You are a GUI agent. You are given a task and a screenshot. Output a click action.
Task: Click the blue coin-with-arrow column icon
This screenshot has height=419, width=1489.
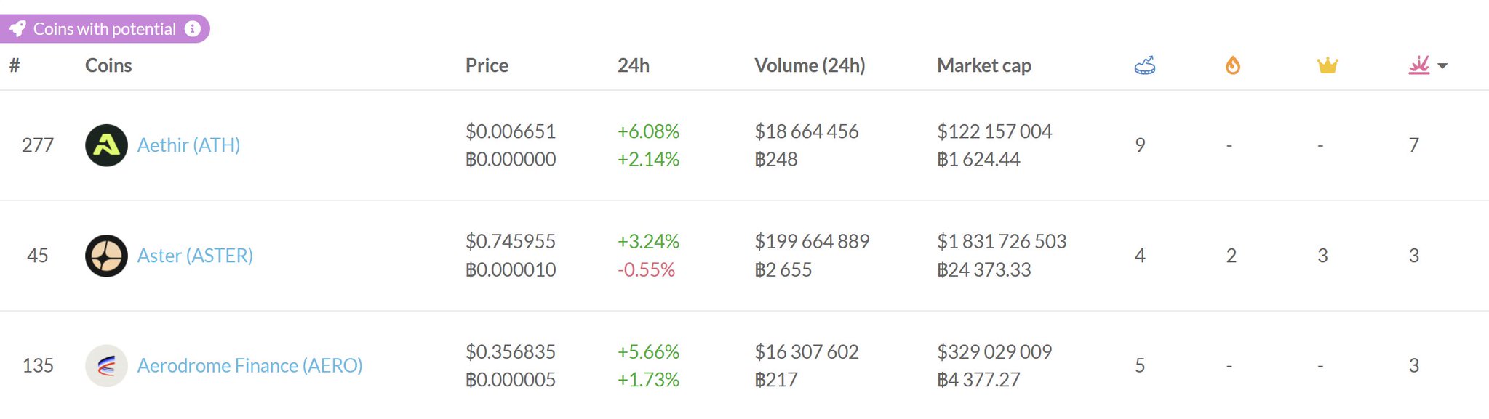pos(1144,65)
